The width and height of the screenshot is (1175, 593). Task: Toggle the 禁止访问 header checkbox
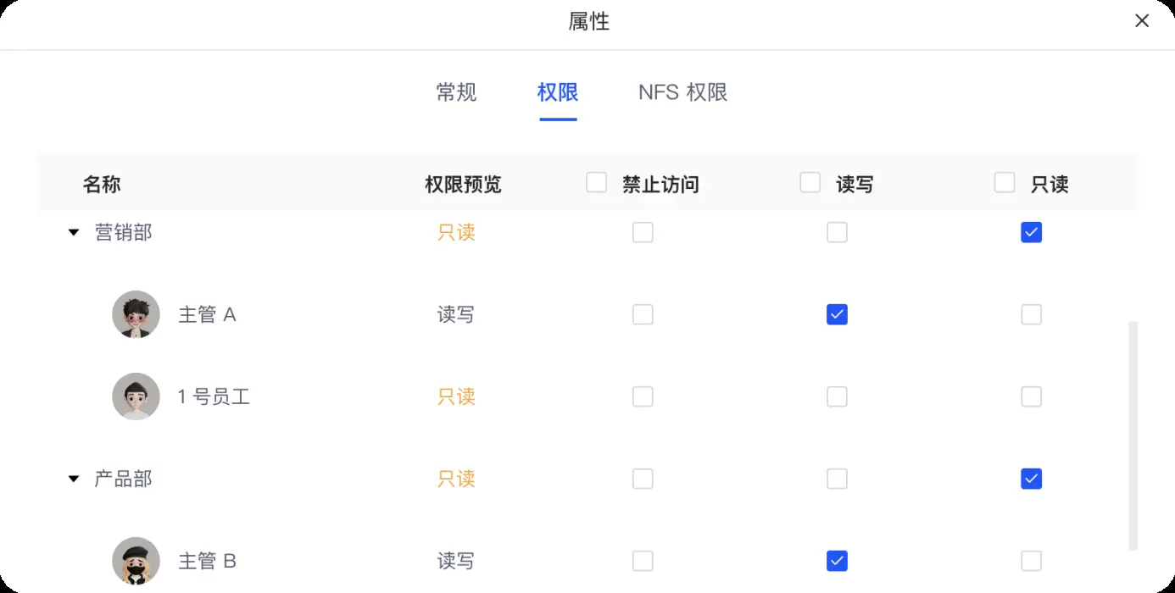tap(597, 182)
